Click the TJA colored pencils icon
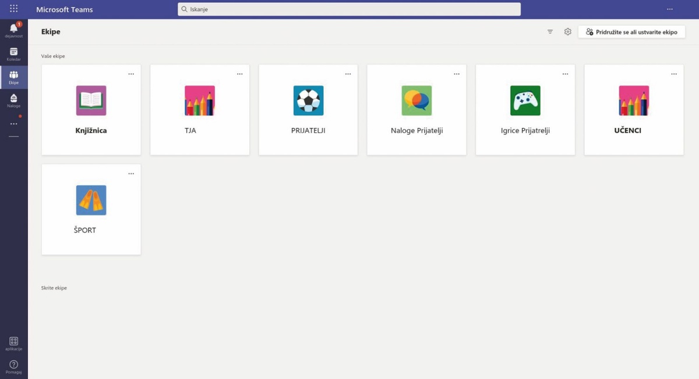 (200, 101)
